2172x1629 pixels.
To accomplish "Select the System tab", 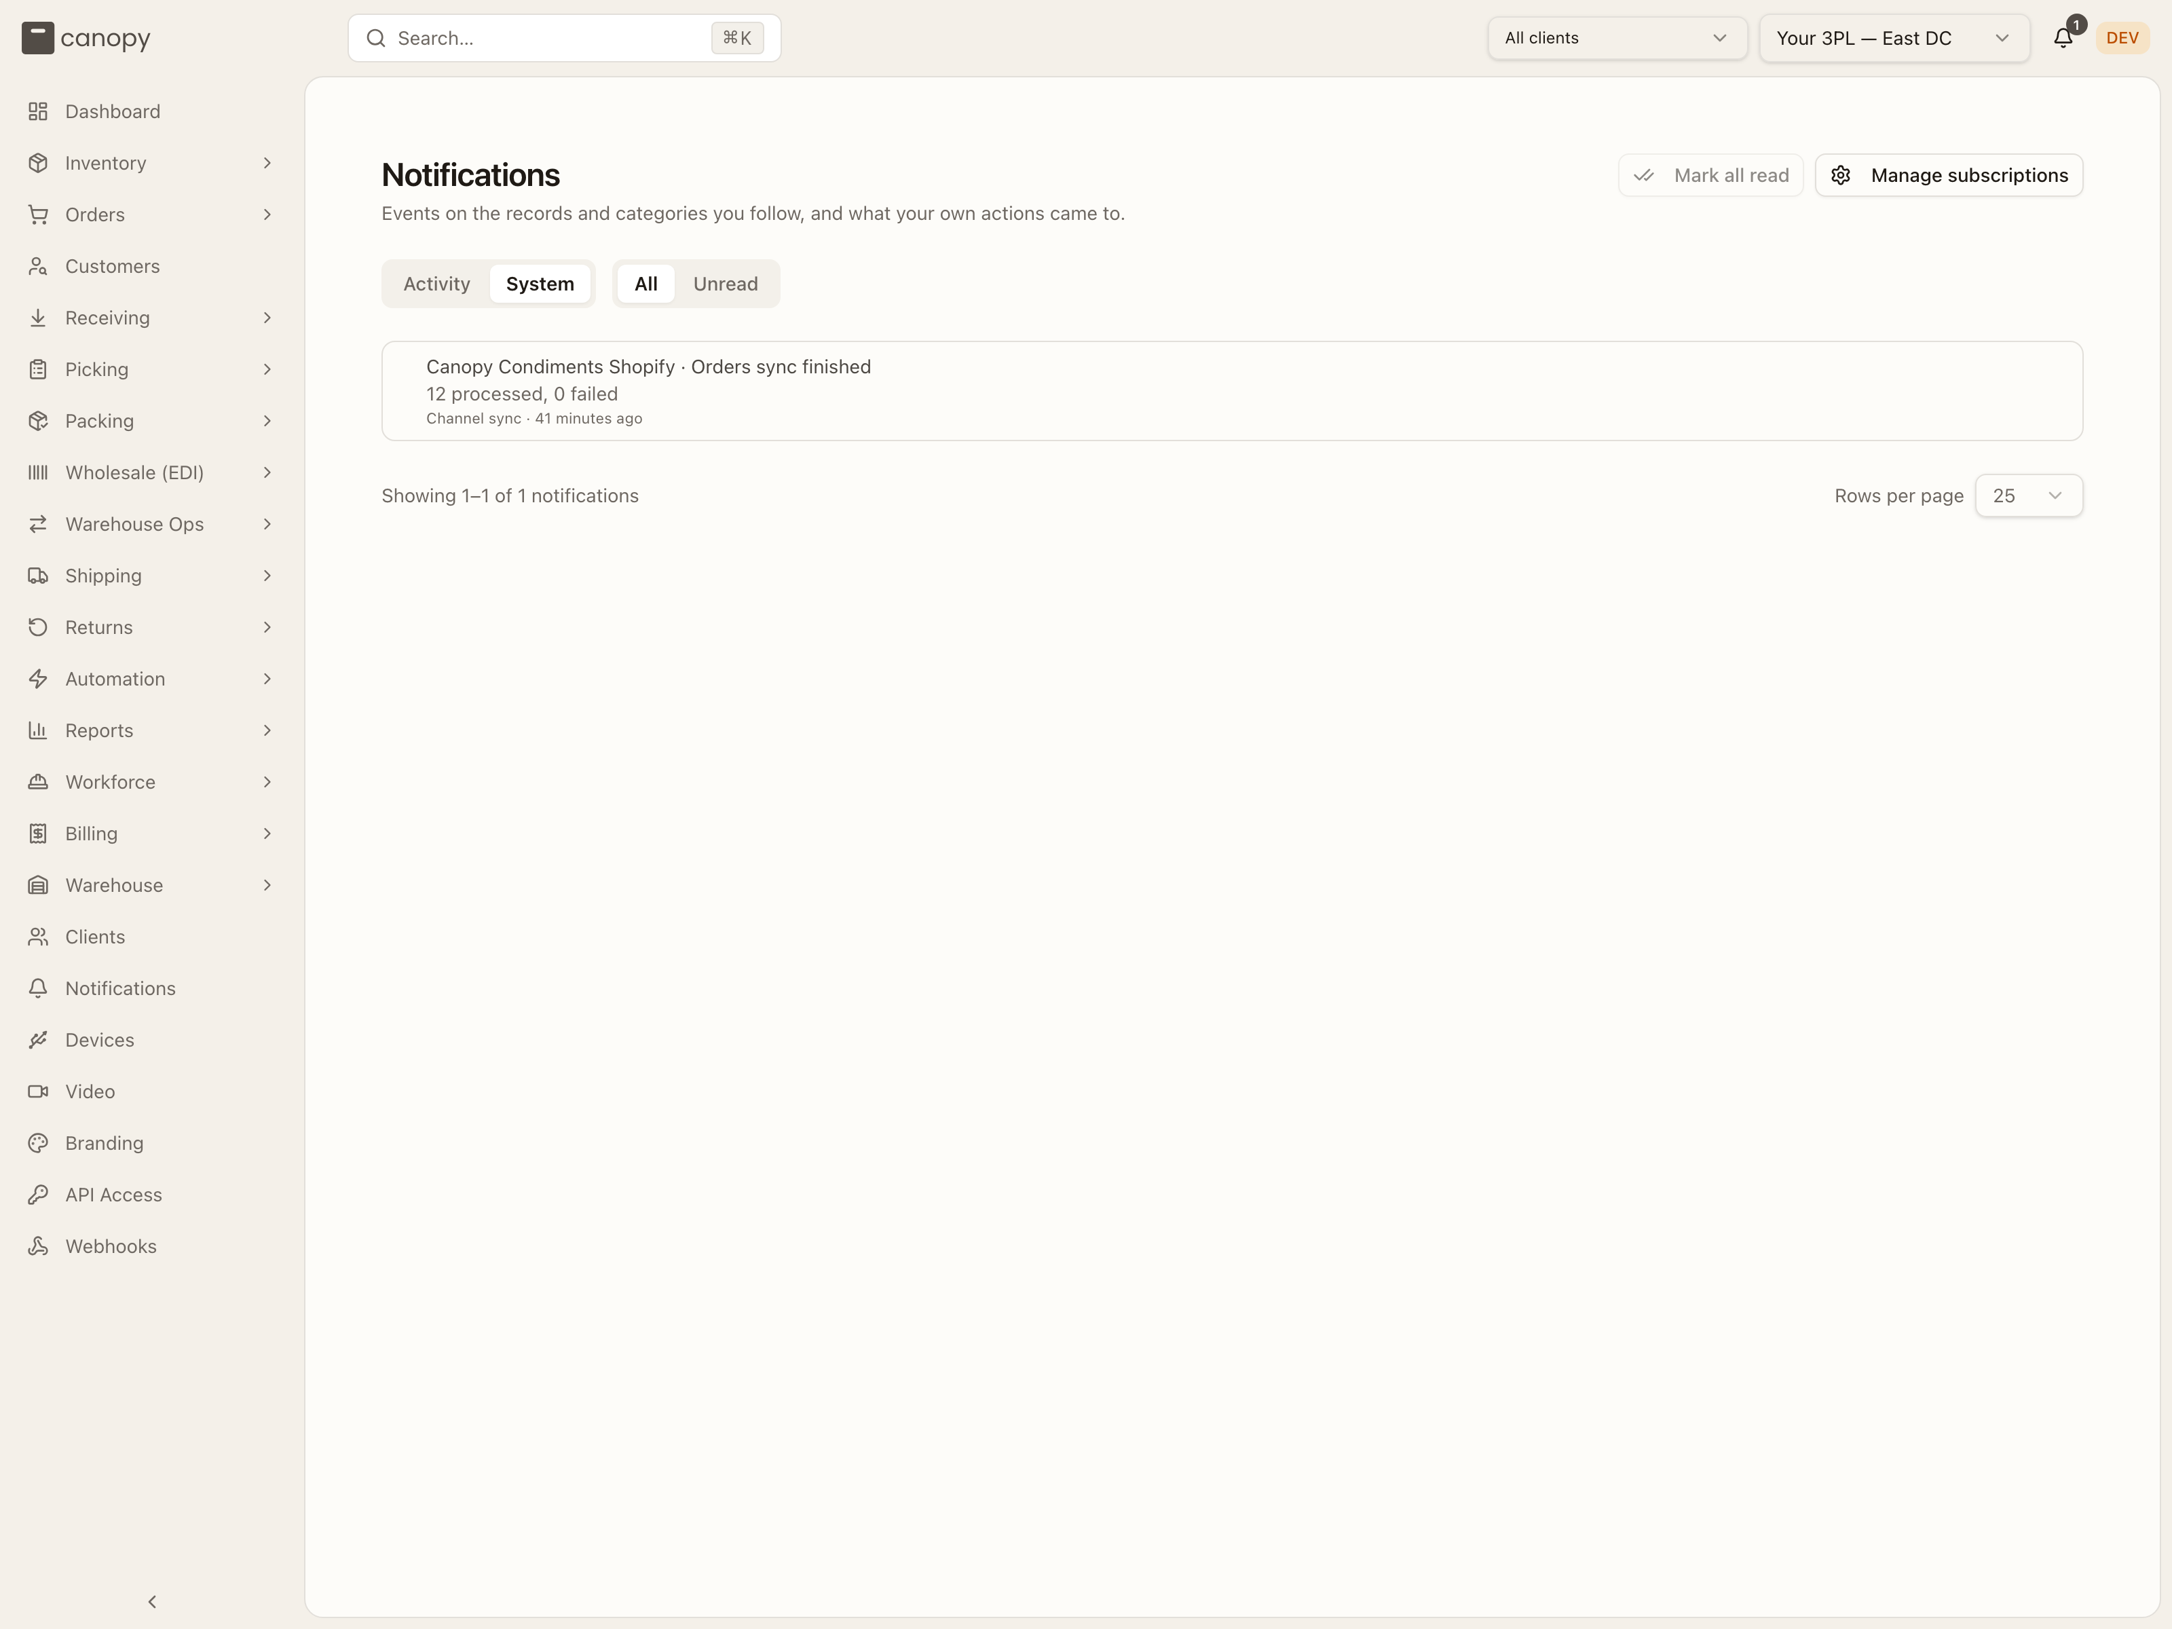I will (x=540, y=284).
